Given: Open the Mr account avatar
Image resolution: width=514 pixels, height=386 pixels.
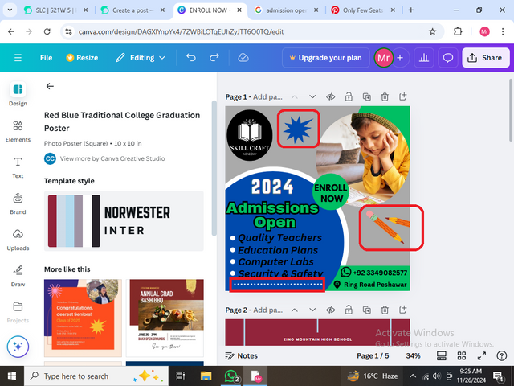Looking at the screenshot, I should [x=383, y=58].
